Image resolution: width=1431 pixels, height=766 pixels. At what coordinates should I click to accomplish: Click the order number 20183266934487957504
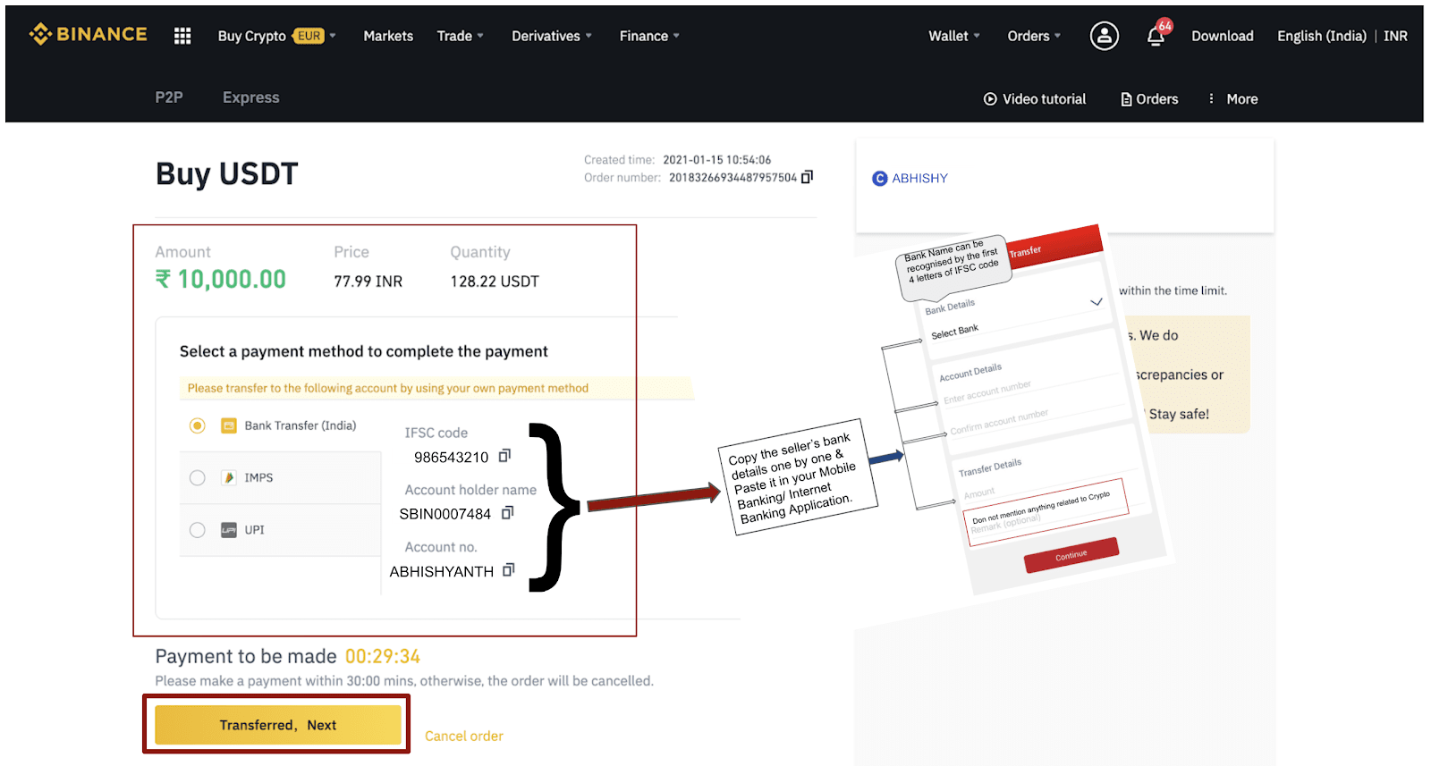[732, 177]
